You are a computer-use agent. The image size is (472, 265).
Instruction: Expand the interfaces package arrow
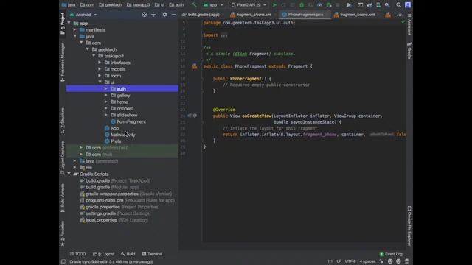pyautogui.click(x=100, y=63)
